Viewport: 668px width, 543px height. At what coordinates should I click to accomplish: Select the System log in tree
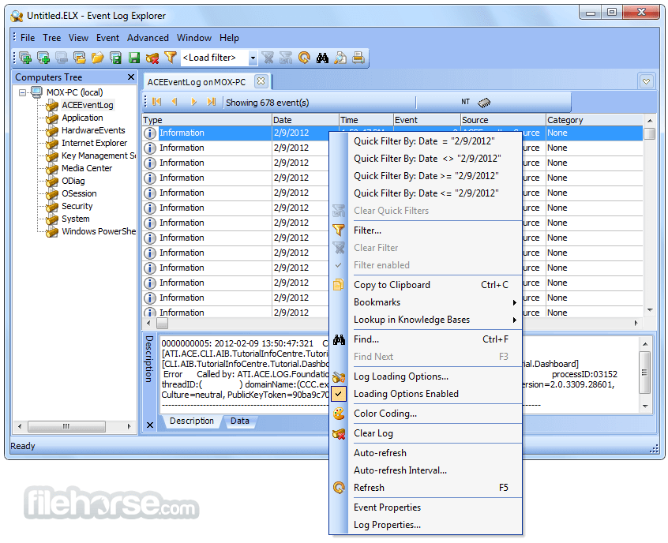75,219
